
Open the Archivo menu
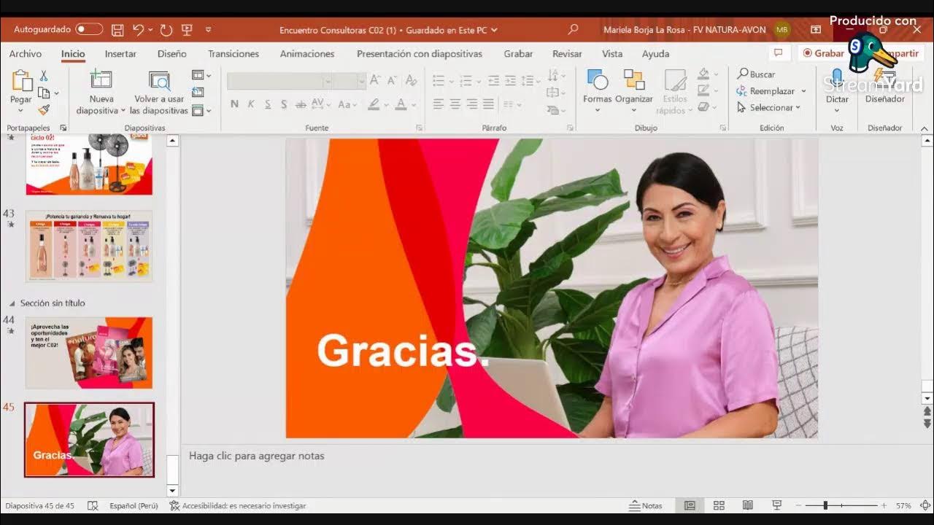point(26,54)
